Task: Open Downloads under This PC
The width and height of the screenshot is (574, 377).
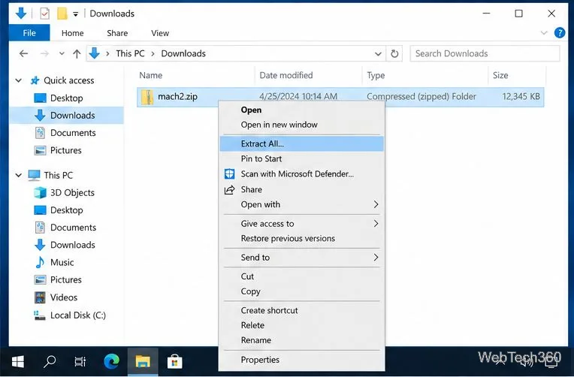Action: 72,245
